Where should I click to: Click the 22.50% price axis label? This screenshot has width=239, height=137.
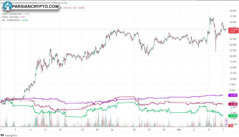(233, 50)
